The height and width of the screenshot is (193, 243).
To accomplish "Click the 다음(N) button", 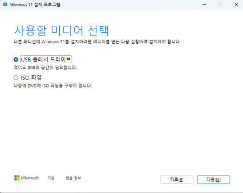I will (213, 179).
